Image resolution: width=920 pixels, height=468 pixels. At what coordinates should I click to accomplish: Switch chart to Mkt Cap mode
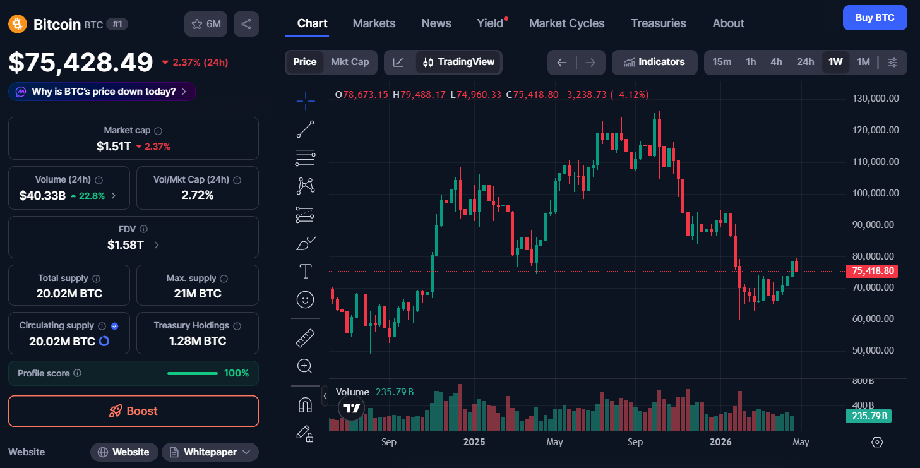coord(350,62)
